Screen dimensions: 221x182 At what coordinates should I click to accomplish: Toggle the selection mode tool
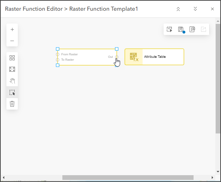[12, 92]
